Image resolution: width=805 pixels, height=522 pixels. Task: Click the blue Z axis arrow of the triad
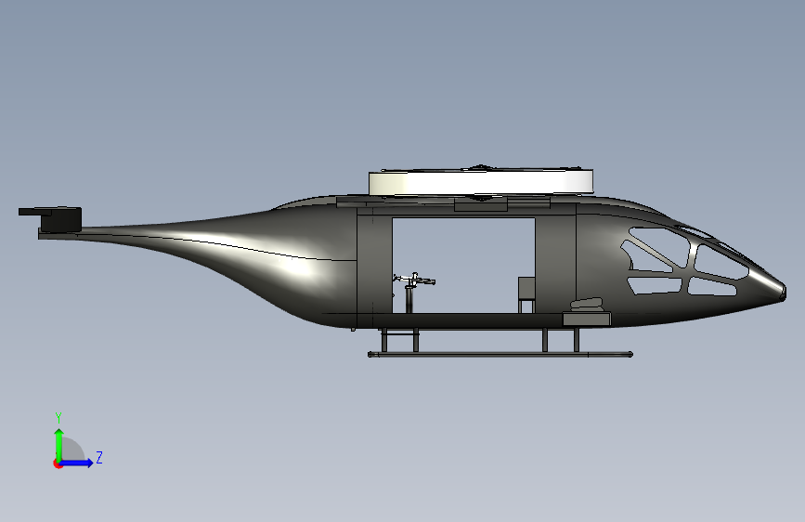(77, 463)
